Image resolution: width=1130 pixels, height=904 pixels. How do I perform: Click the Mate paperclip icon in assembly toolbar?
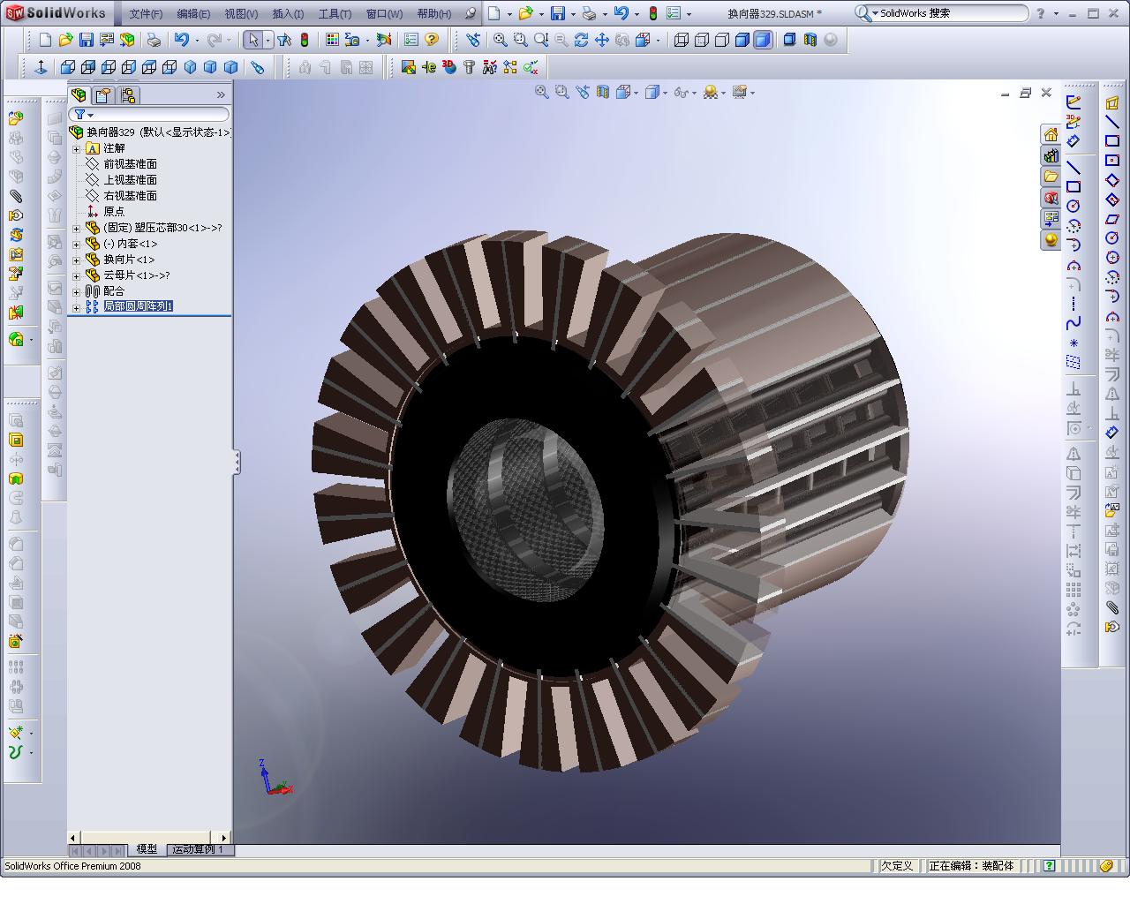(x=15, y=196)
